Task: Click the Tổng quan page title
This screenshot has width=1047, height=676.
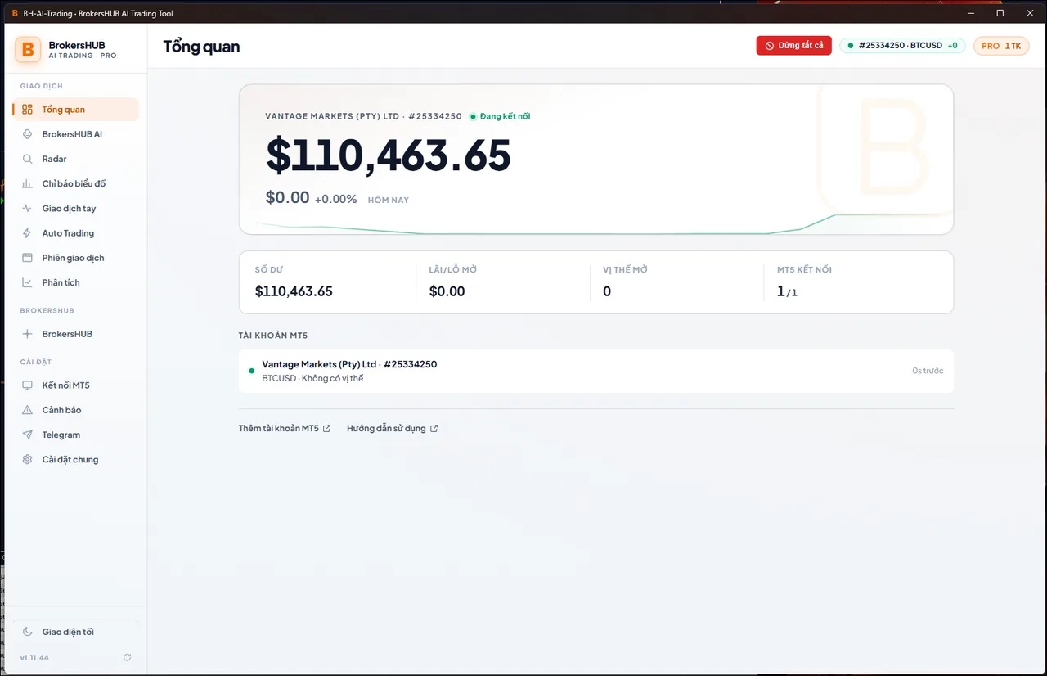Action: click(x=201, y=46)
